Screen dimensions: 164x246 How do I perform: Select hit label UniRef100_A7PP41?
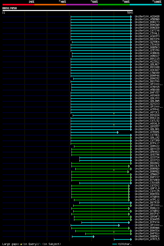point(147,110)
